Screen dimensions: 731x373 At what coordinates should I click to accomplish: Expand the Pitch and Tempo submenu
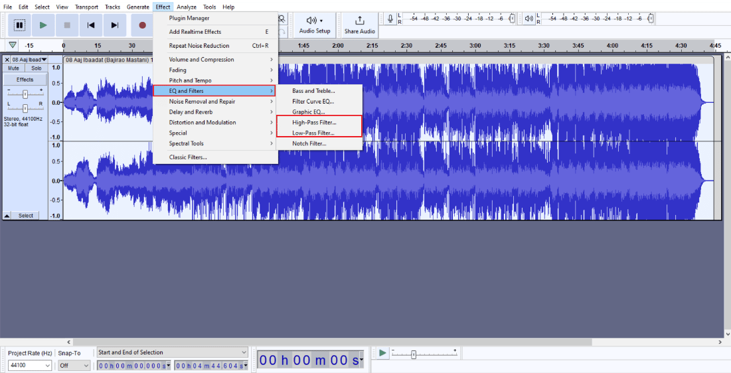(x=215, y=81)
